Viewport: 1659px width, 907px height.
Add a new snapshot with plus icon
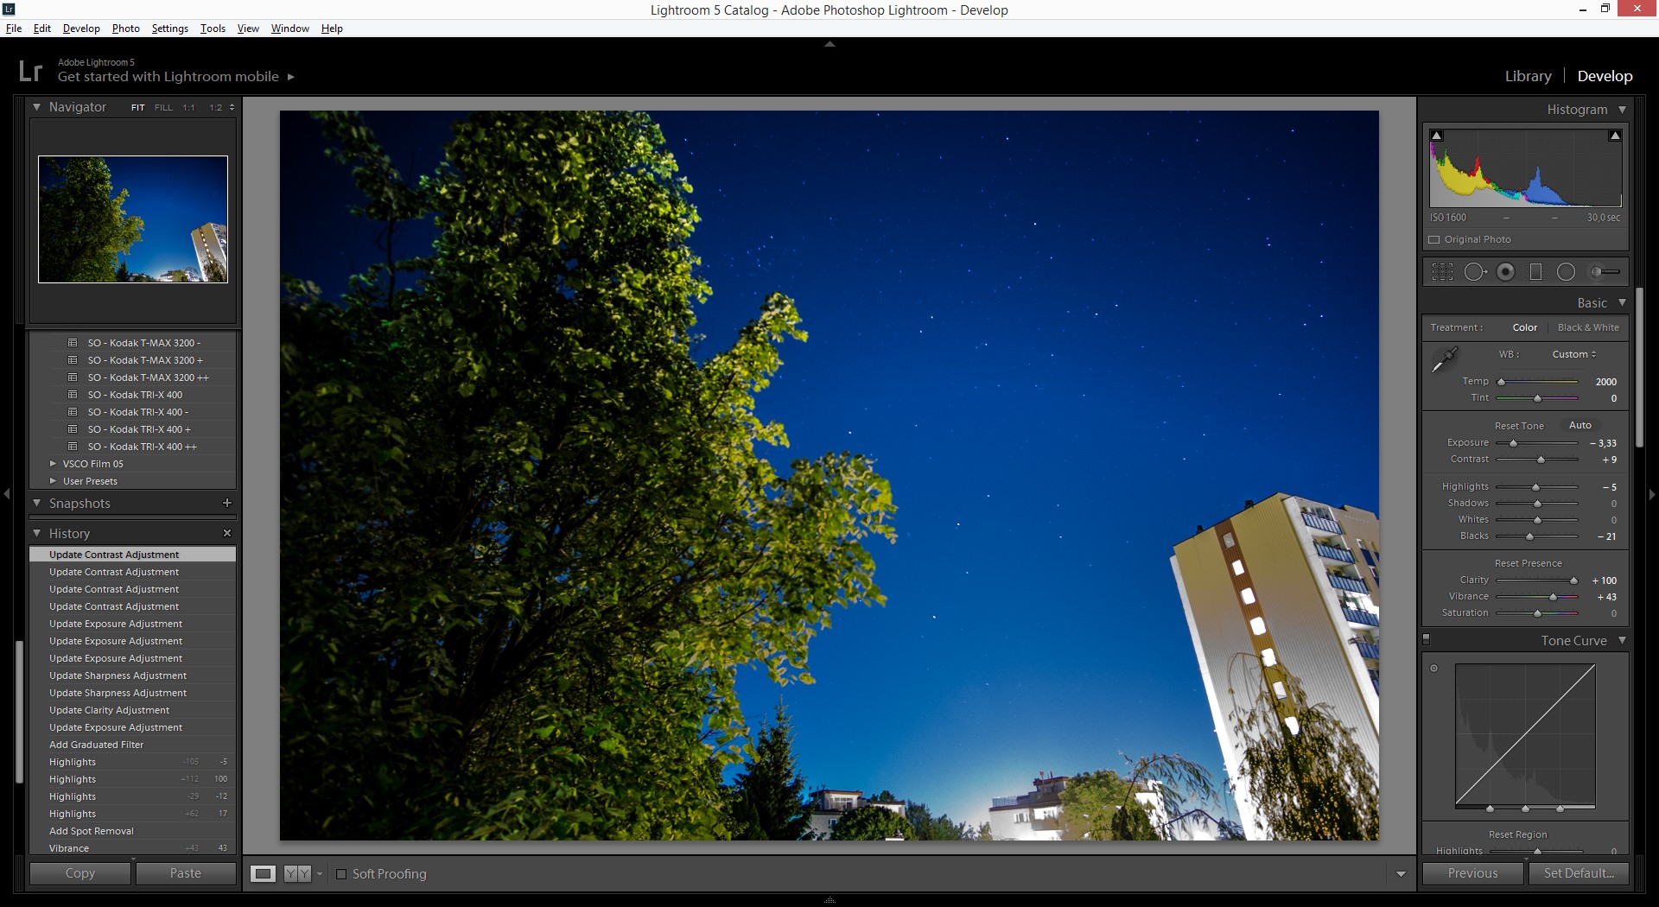(227, 503)
